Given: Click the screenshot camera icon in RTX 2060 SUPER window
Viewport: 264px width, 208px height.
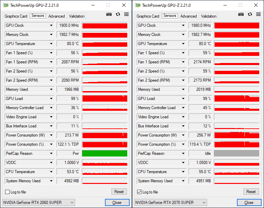Looking at the screenshot, I should click(109, 14).
